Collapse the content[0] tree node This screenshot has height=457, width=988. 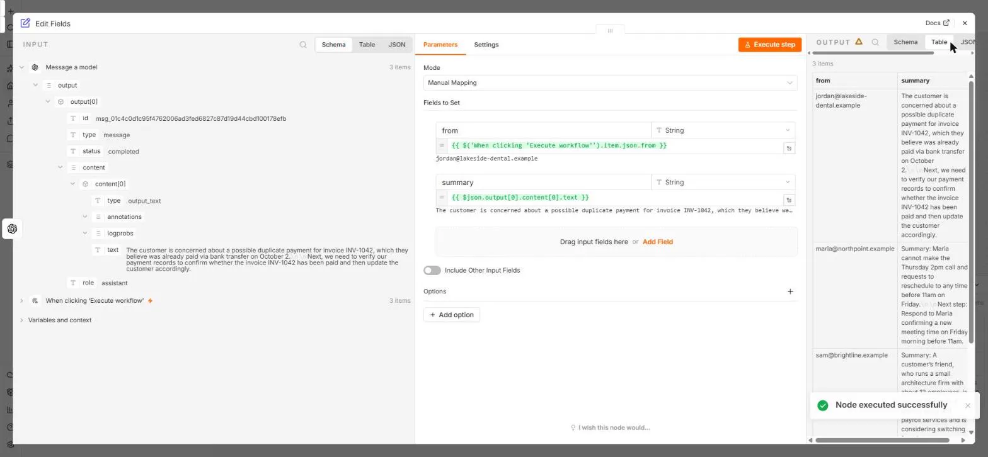point(72,184)
